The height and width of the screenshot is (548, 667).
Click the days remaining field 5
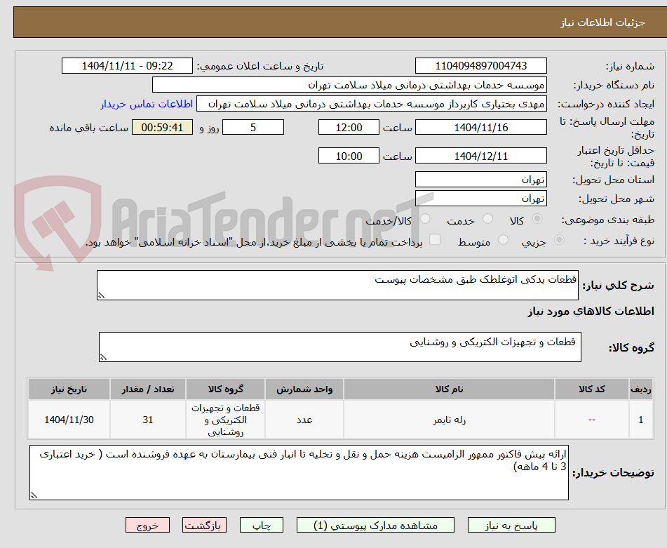click(x=253, y=127)
